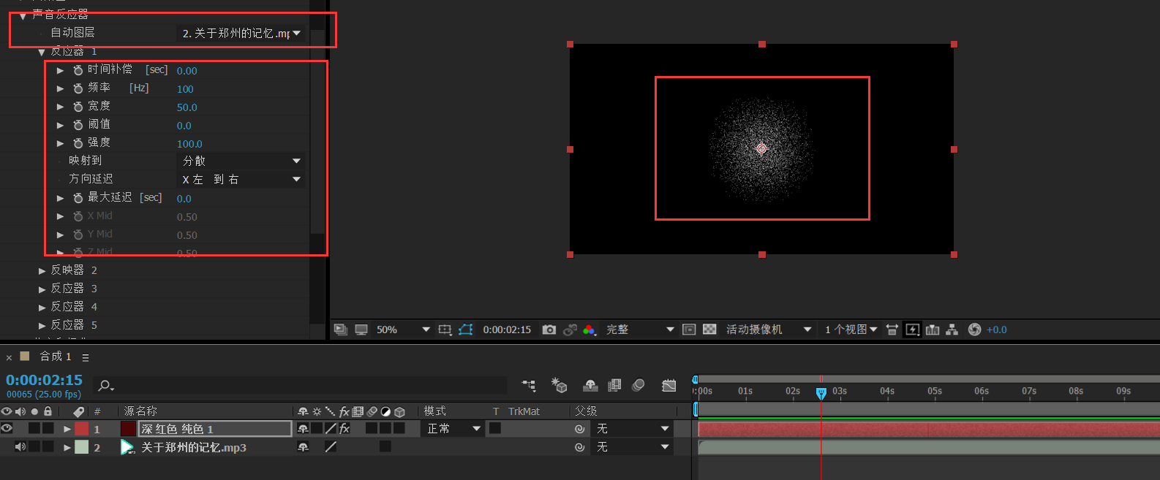Open the graph editor icon
Image resolution: width=1160 pixels, height=480 pixels.
[669, 385]
